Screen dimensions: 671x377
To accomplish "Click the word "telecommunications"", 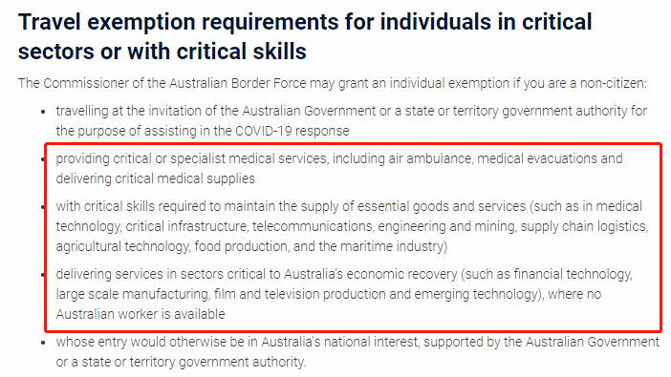I will [x=313, y=226].
